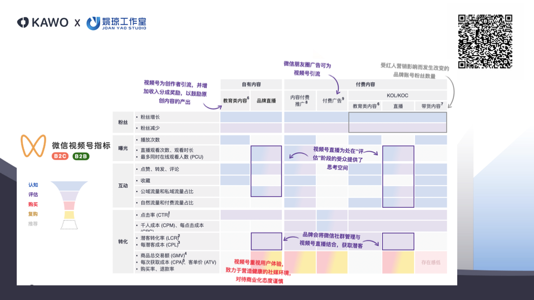Click the 最多同时在线观看人数 (PCU) metric
This screenshot has height=300, width=534.
click(x=172, y=157)
